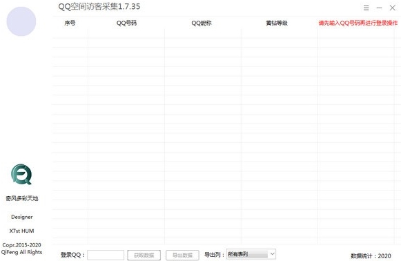The image size is (401, 261).
Task: Click the X7st HUM text
Action: coord(21,231)
